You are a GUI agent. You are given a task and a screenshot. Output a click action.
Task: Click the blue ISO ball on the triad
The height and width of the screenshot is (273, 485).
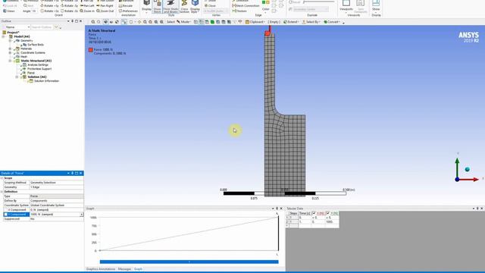click(467, 169)
